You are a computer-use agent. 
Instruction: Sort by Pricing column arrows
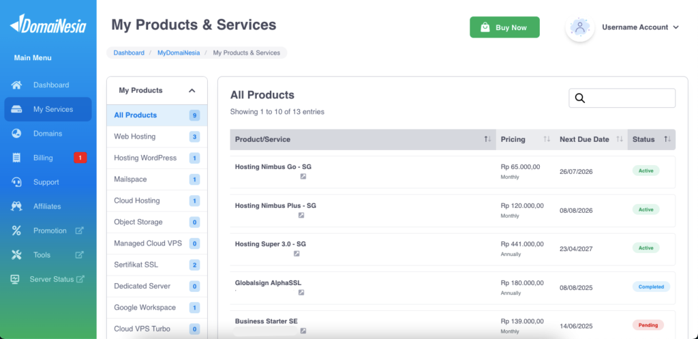[x=547, y=139]
